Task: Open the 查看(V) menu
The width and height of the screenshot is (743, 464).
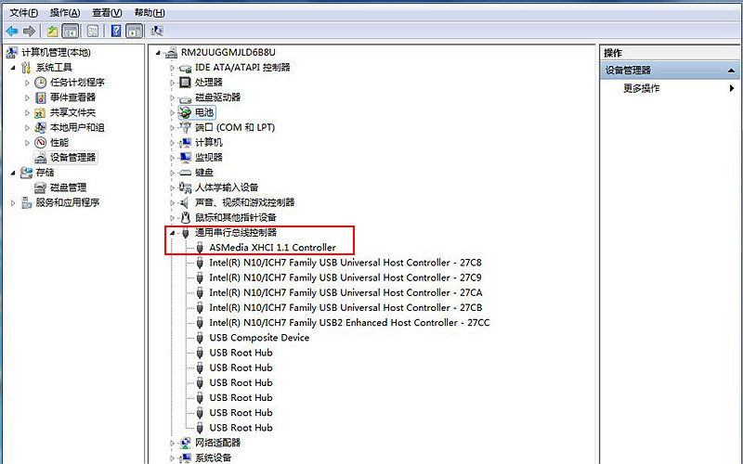Action: pyautogui.click(x=107, y=13)
